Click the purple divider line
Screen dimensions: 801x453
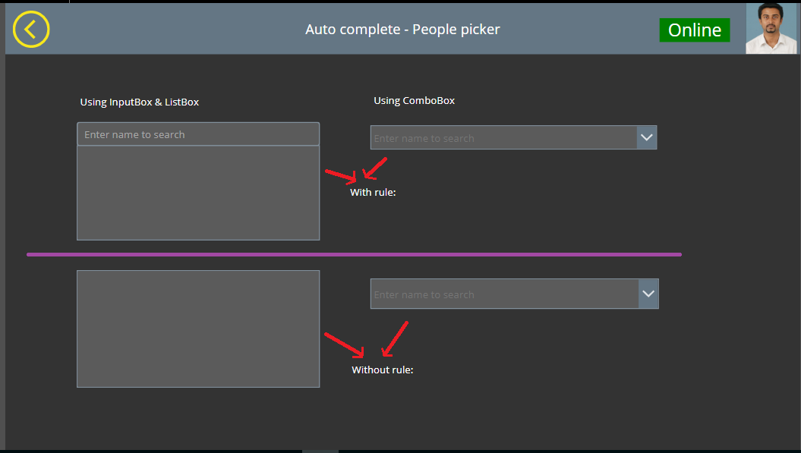point(355,254)
